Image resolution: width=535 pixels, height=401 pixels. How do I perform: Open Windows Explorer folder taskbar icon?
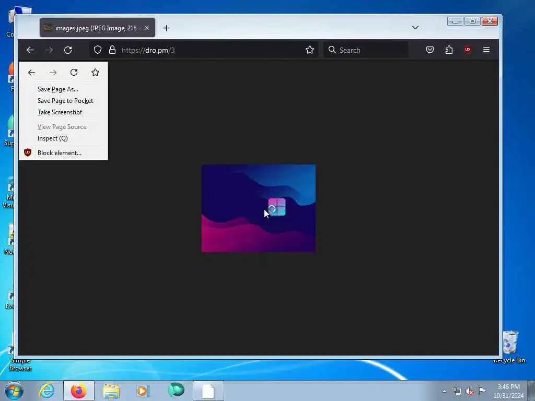pos(111,391)
